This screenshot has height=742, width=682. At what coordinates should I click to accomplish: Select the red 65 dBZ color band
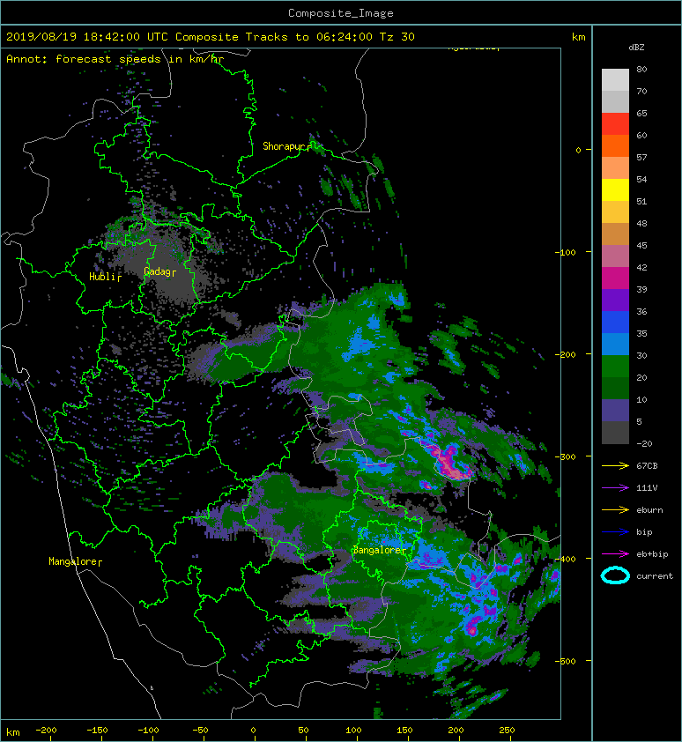click(615, 123)
